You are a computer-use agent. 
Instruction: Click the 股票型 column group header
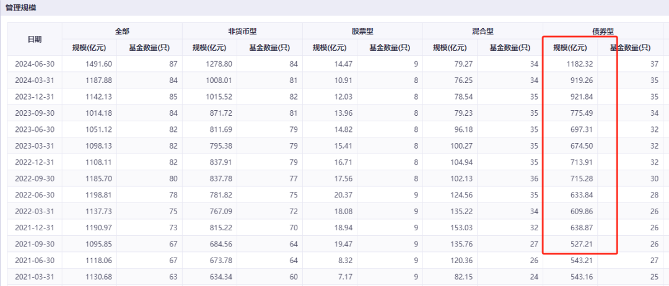[362, 31]
